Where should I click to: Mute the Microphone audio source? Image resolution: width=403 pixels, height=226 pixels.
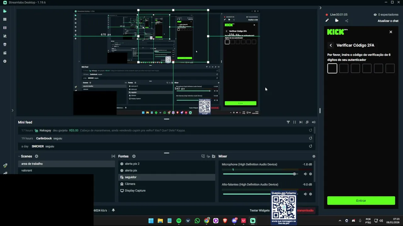coord(305,174)
